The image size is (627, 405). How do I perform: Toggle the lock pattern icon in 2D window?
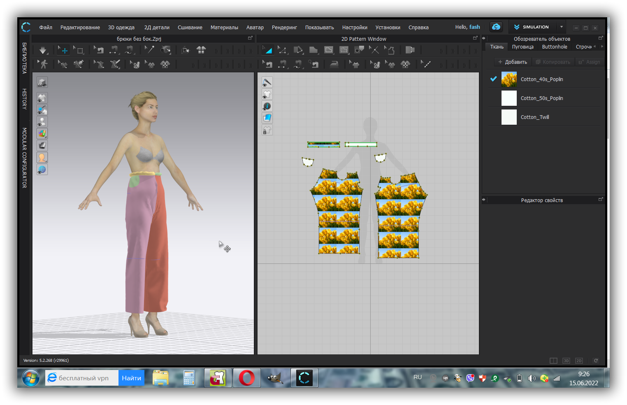tap(267, 130)
